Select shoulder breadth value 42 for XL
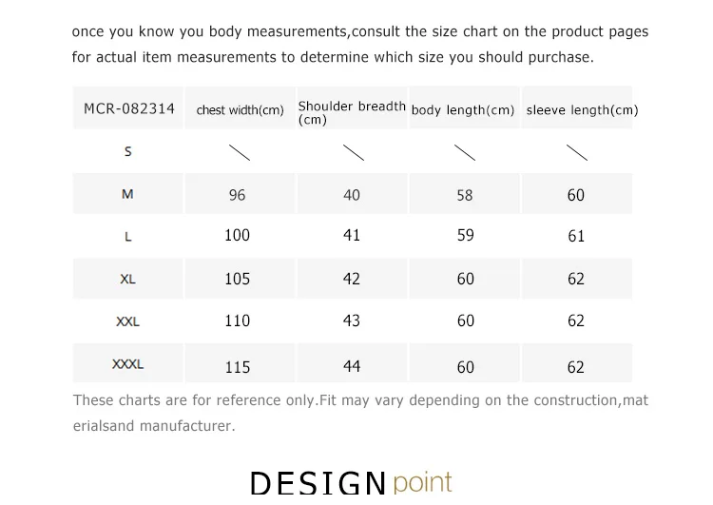Image resolution: width=713 pixels, height=505 pixels. [x=351, y=279]
